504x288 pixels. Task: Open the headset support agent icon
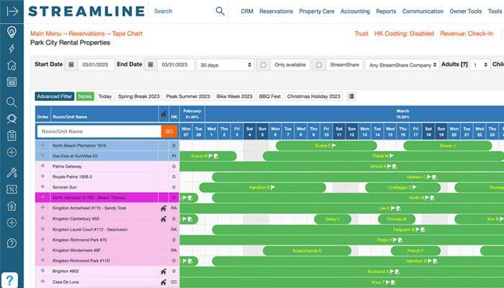click(12, 119)
